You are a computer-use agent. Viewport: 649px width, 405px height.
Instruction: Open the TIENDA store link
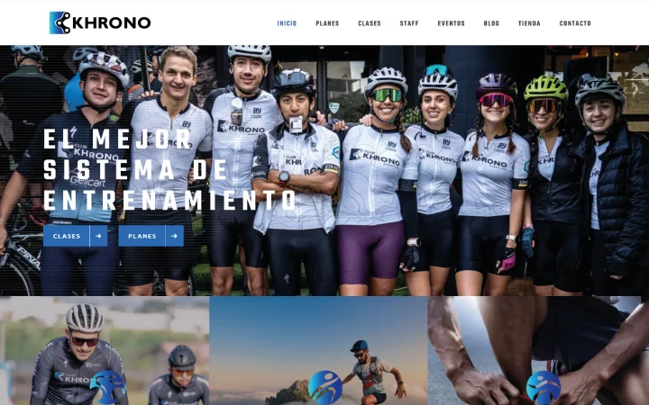[x=529, y=23]
